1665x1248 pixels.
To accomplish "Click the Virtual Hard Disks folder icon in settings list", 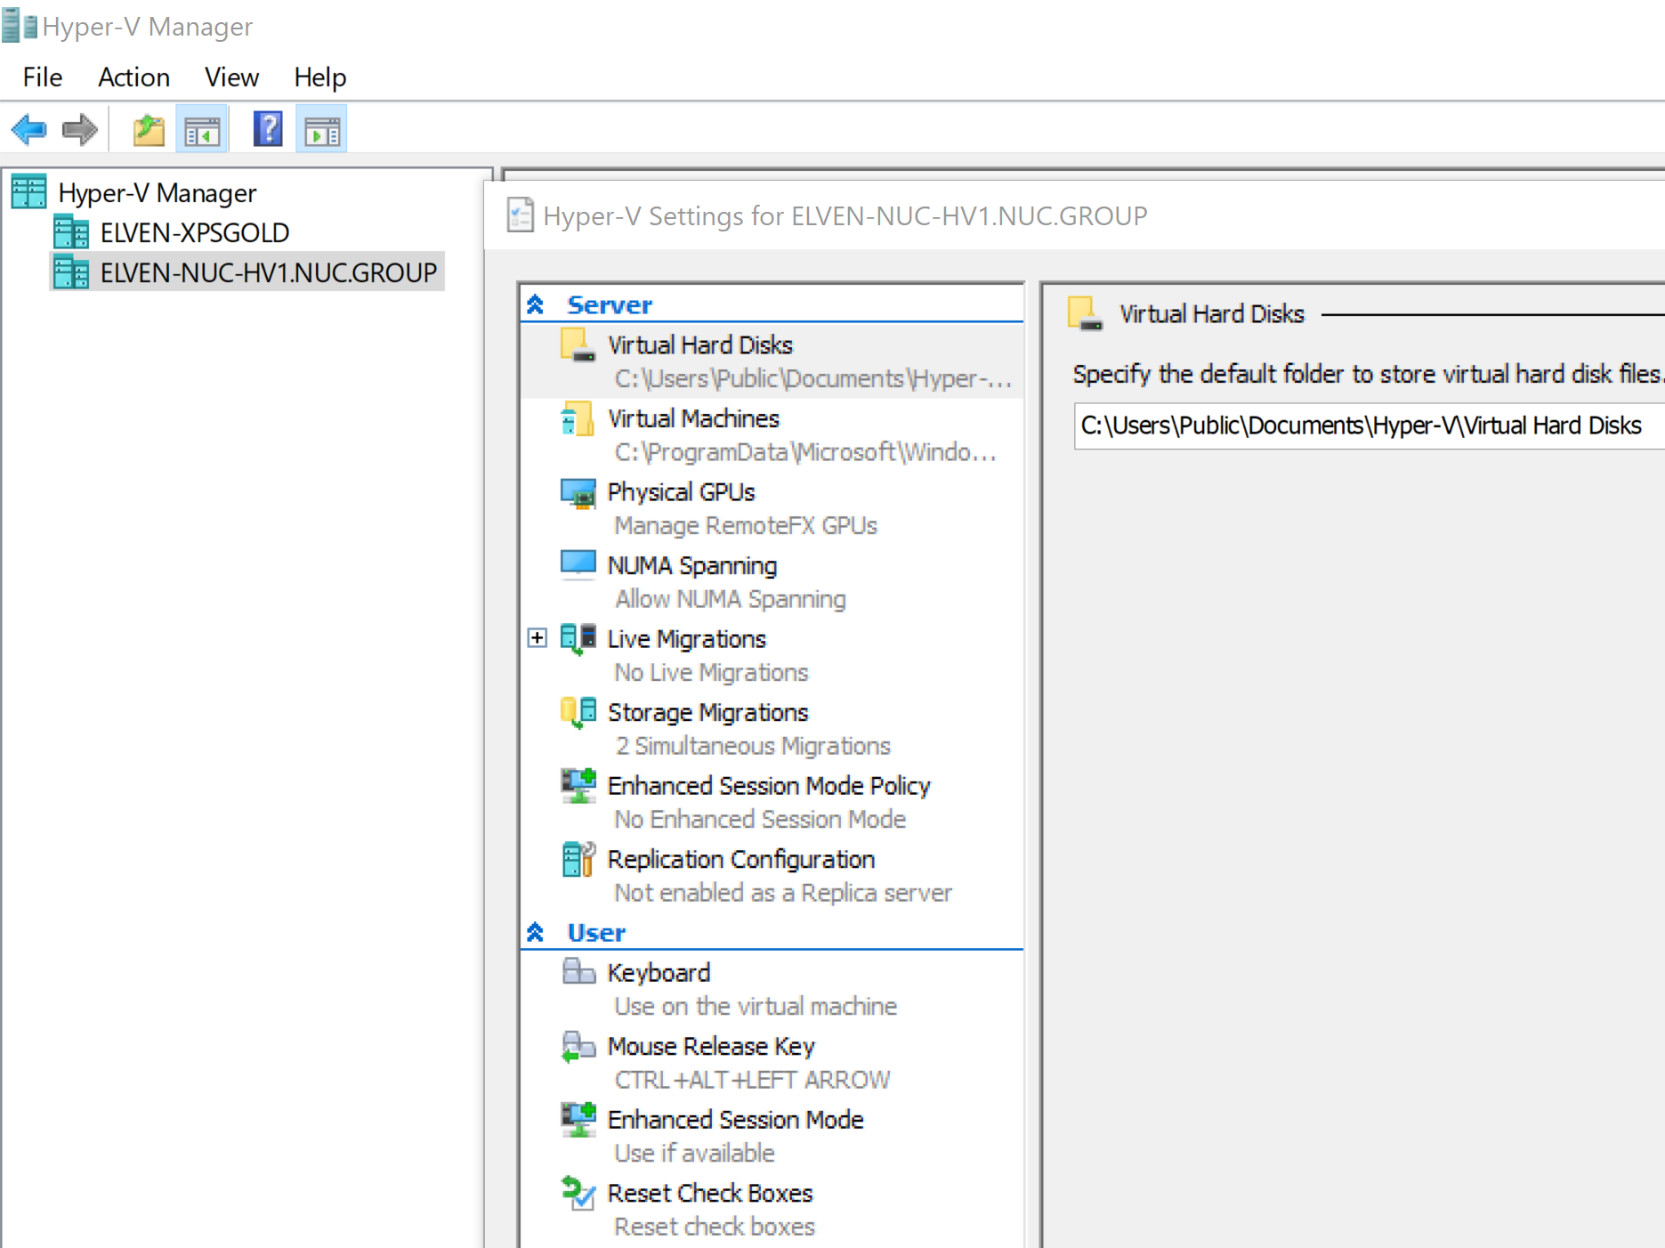I will point(578,344).
